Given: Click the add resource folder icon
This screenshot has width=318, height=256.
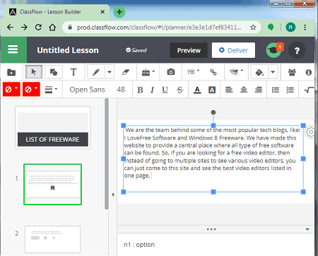Looking at the screenshot, I should coord(11,72).
